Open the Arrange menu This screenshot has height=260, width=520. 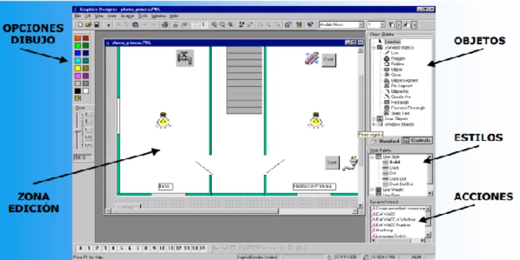127,16
